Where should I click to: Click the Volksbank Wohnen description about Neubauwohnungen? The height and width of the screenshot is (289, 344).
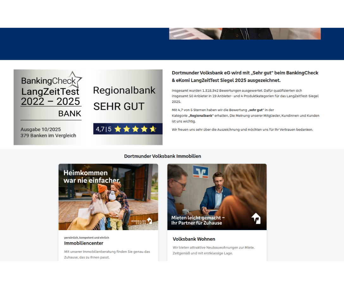coord(213,250)
